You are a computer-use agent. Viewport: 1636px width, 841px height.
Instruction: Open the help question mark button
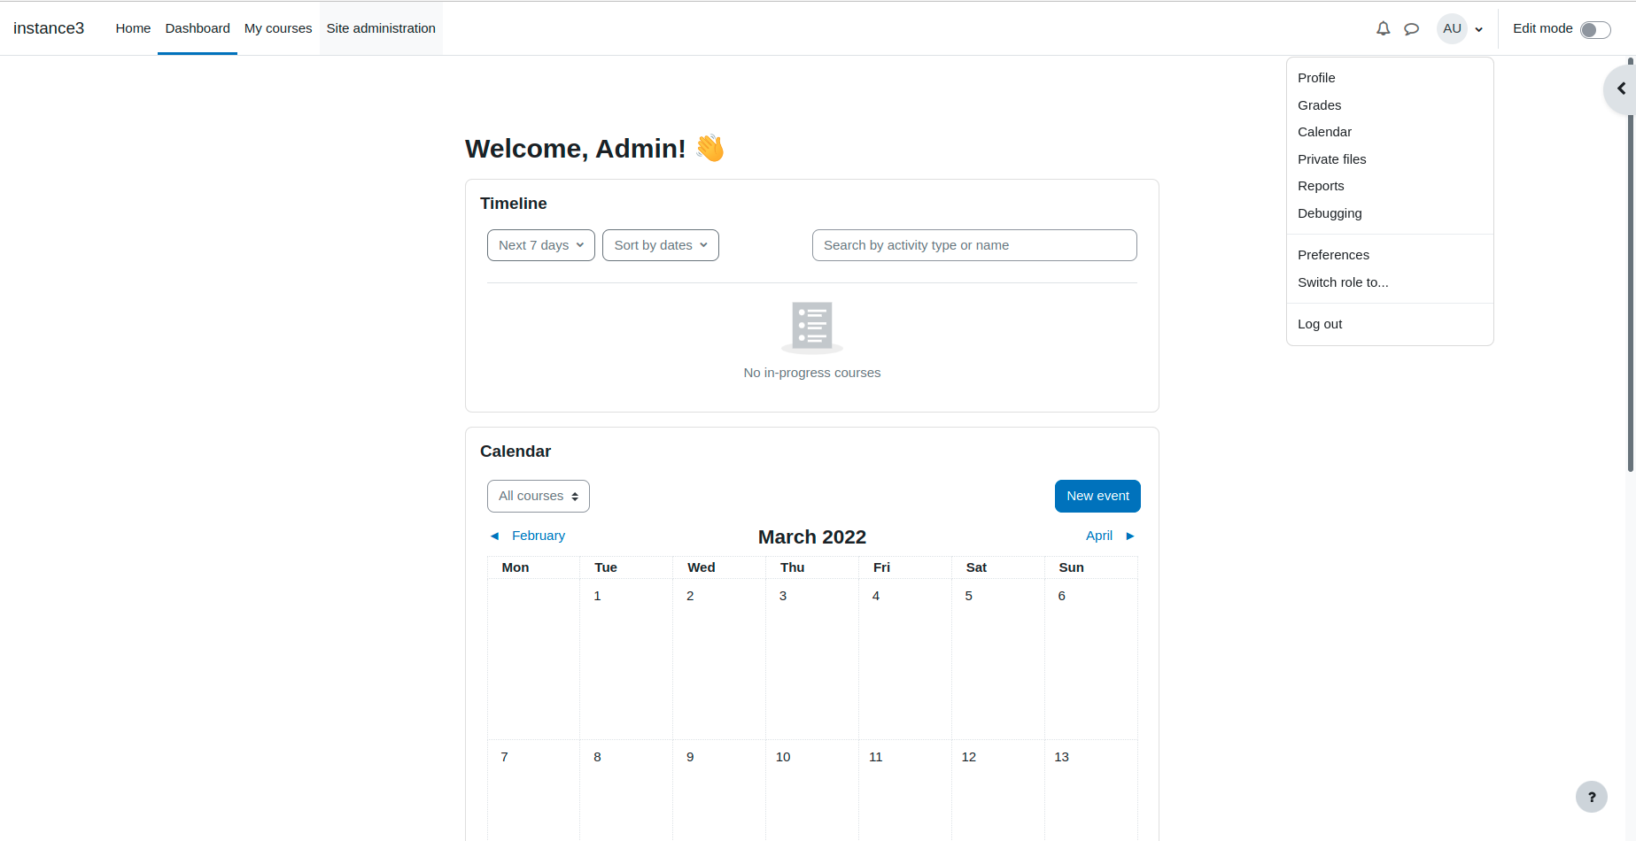(x=1592, y=797)
